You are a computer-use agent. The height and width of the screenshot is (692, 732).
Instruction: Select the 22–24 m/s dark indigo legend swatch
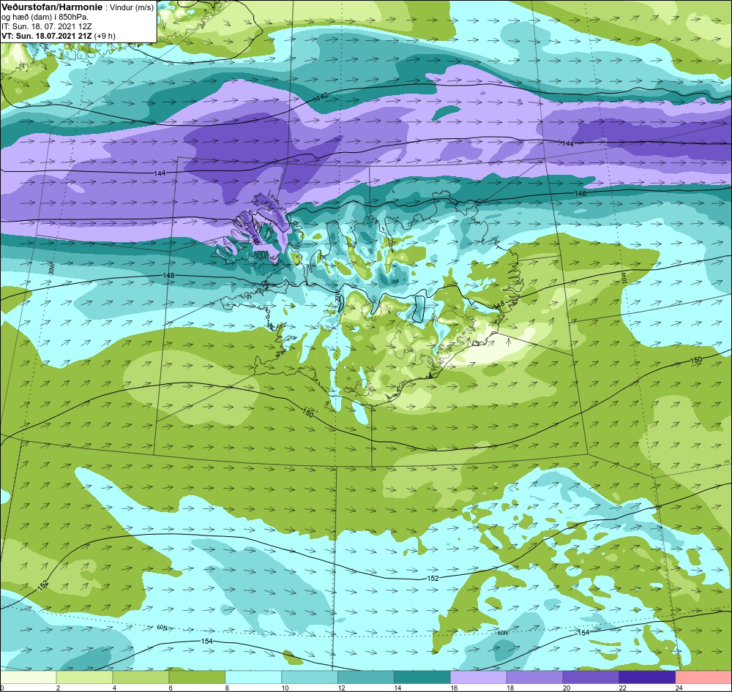point(647,677)
